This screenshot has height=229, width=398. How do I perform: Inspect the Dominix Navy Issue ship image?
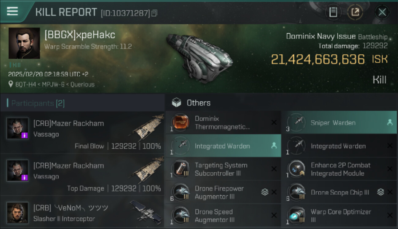[199, 53]
